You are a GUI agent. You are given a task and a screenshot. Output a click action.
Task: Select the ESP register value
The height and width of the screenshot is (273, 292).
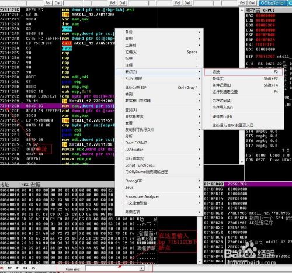(266, 35)
